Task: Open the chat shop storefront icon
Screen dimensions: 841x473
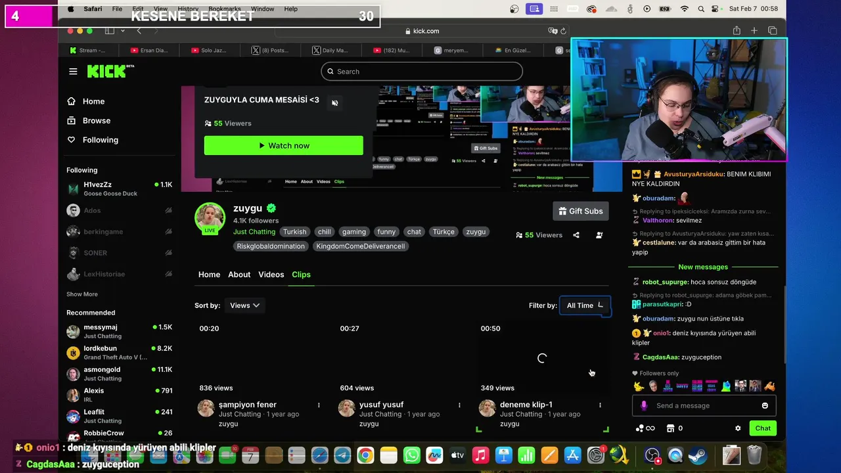Action: (670, 428)
